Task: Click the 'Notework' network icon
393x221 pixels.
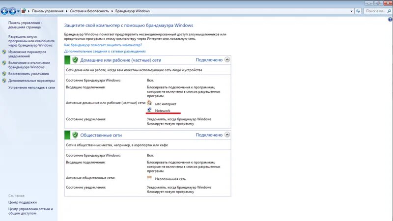Action: pyautogui.click(x=150, y=110)
